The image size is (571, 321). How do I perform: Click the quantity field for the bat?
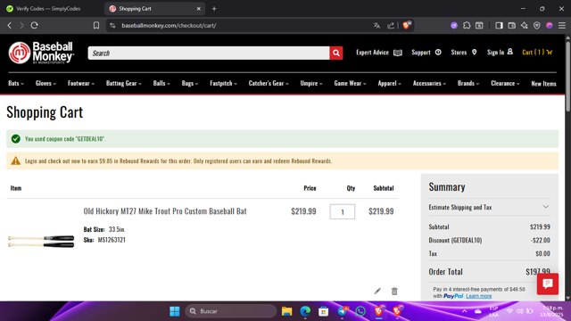pyautogui.click(x=343, y=212)
